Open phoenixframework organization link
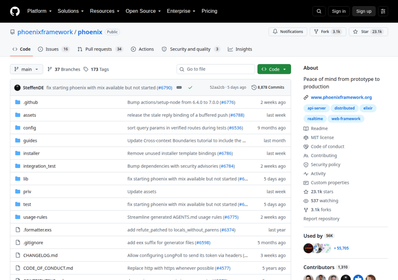Image resolution: width=398 pixels, height=280 pixels. click(45, 32)
